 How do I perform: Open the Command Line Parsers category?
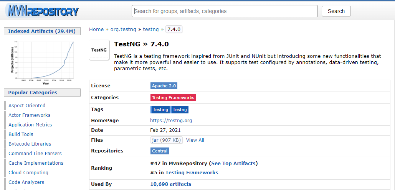point(35,153)
